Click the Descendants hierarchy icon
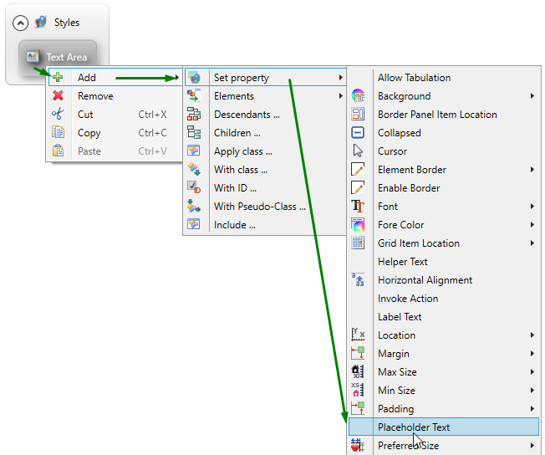 click(194, 115)
